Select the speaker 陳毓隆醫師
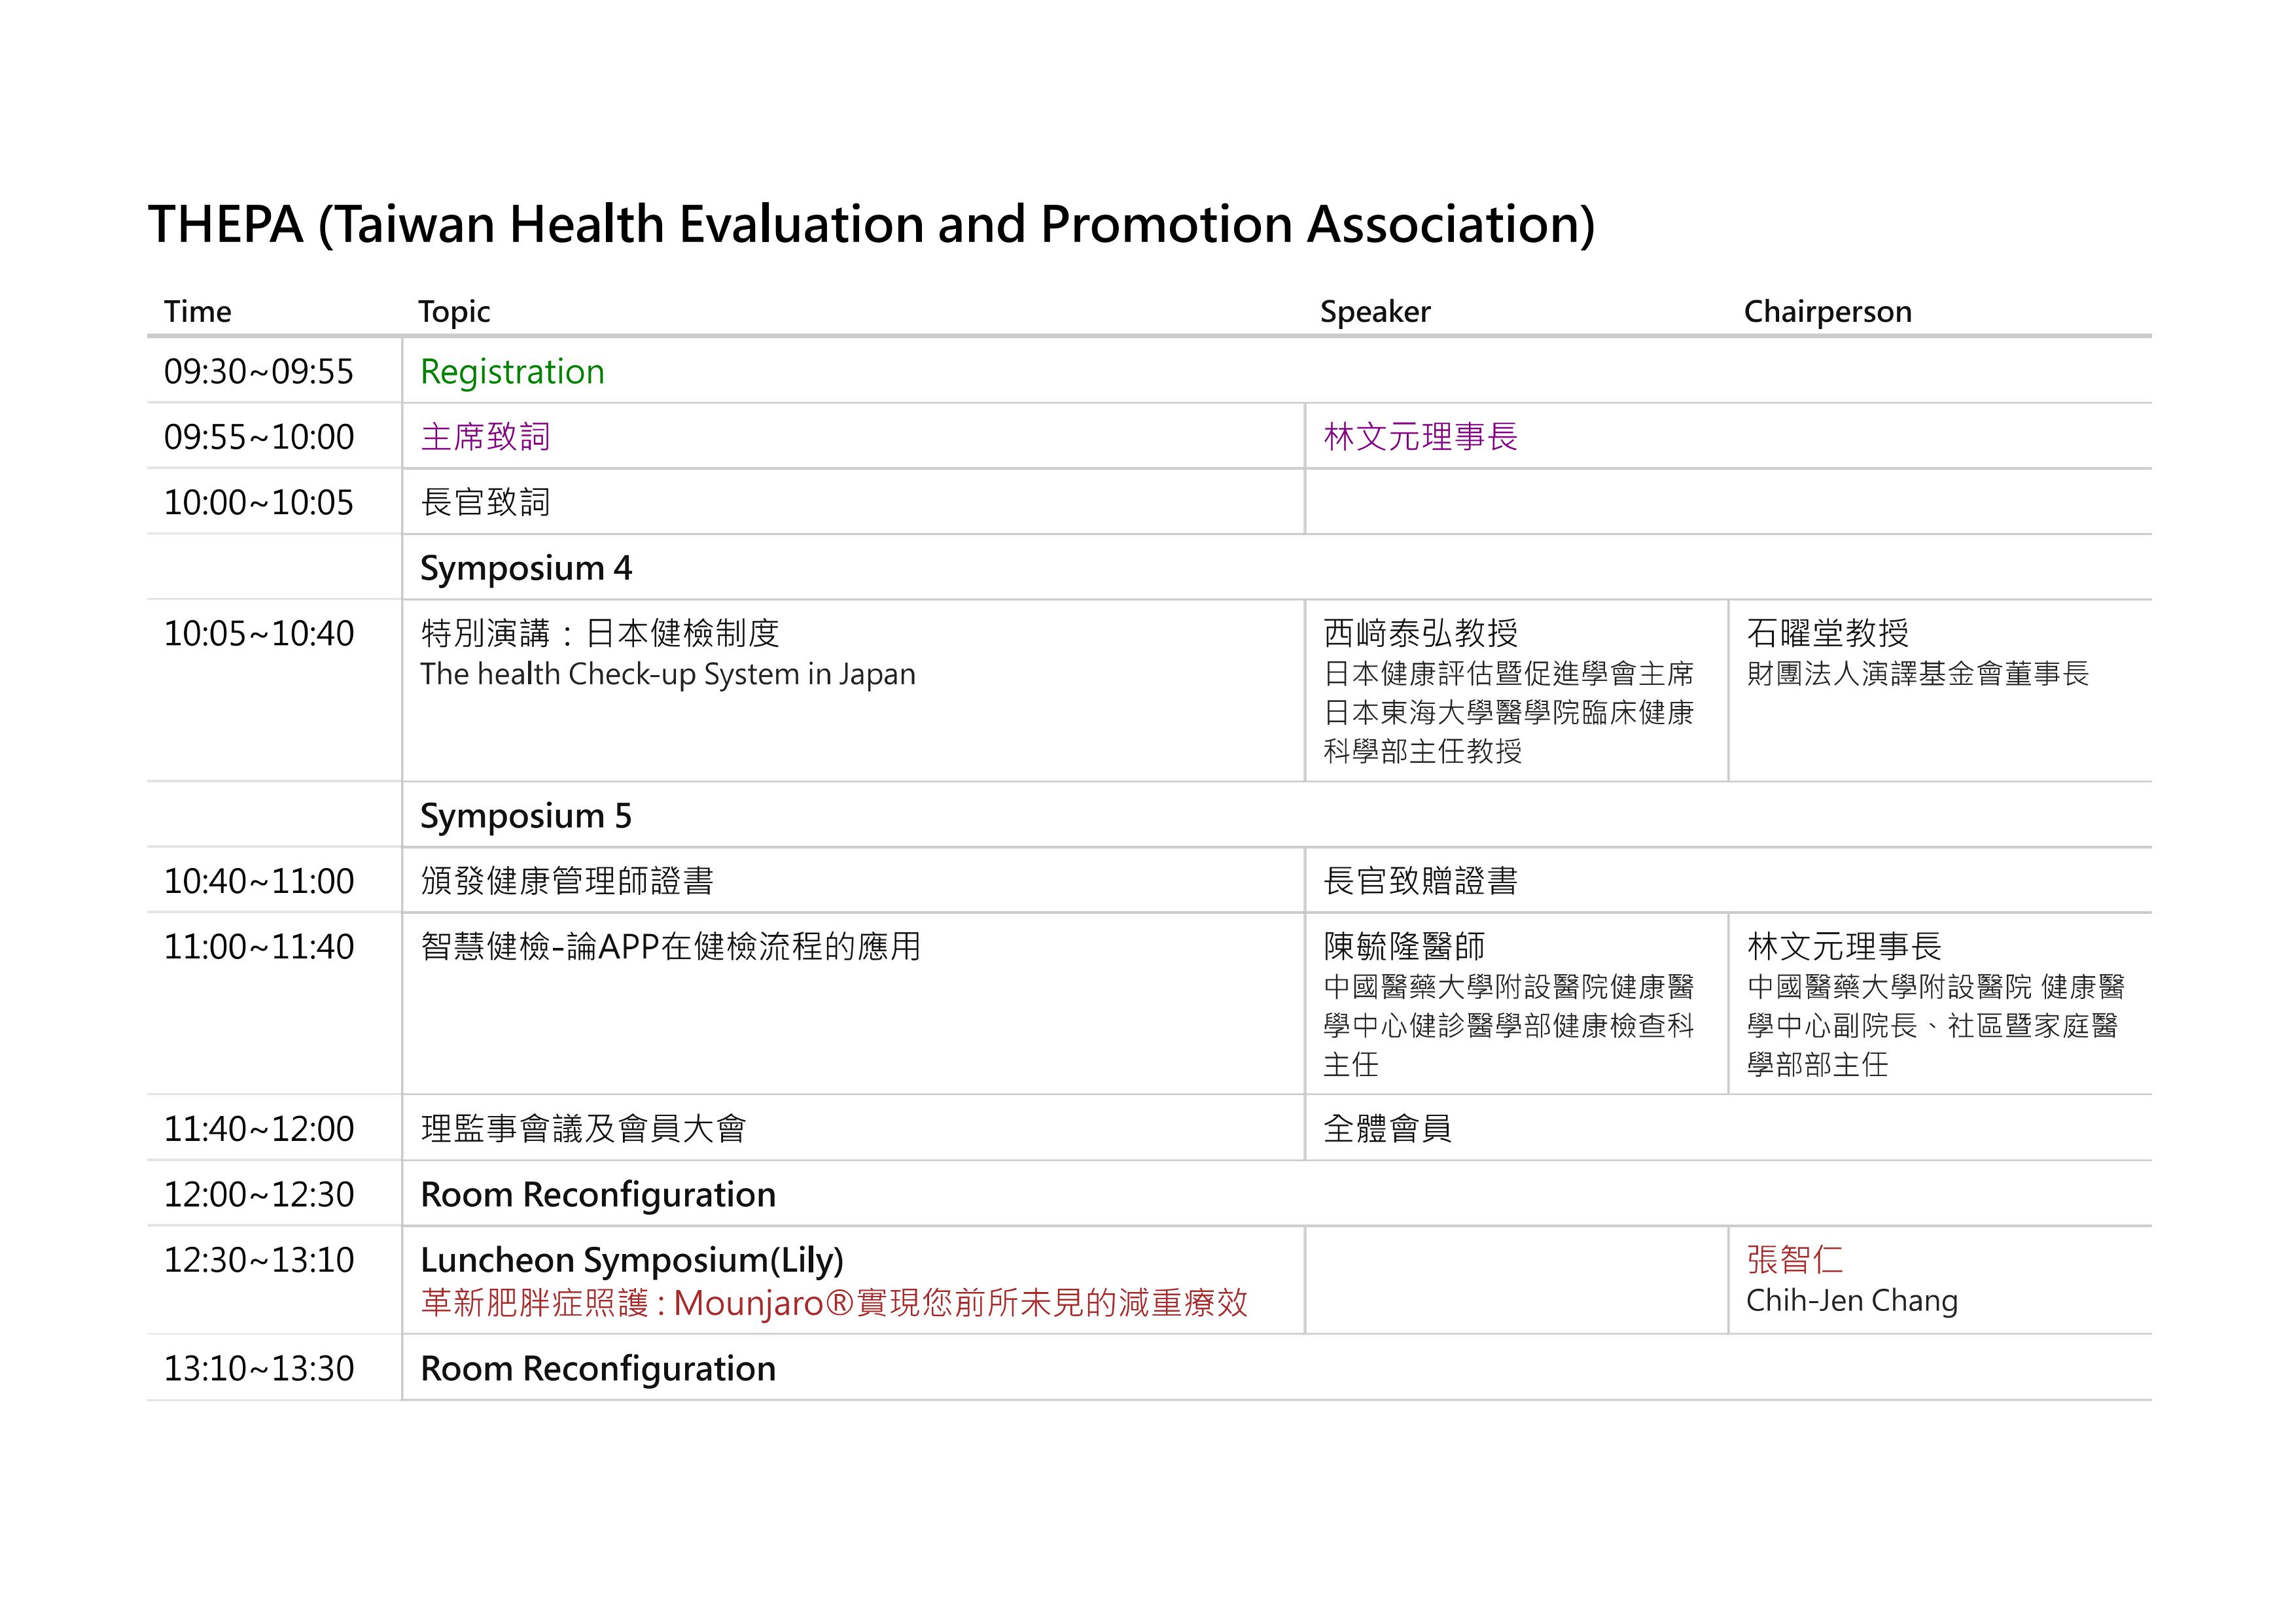 (x=1404, y=946)
